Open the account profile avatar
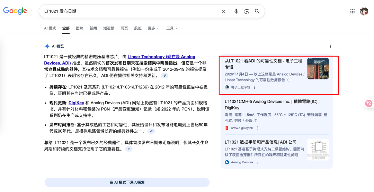The image size is (374, 192). [x=364, y=11]
